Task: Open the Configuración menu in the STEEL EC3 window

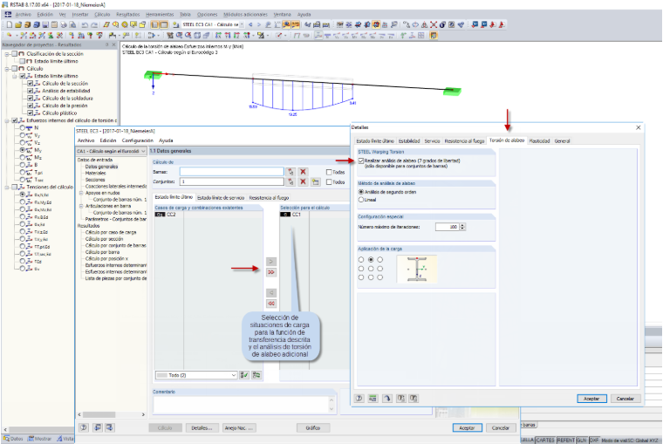Action: click(138, 140)
